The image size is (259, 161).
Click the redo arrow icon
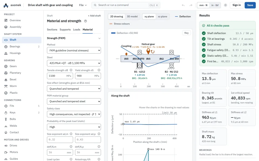click(191, 5)
